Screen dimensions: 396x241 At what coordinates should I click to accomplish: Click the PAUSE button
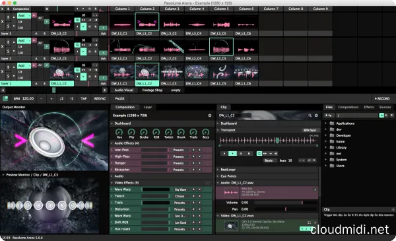(119, 98)
